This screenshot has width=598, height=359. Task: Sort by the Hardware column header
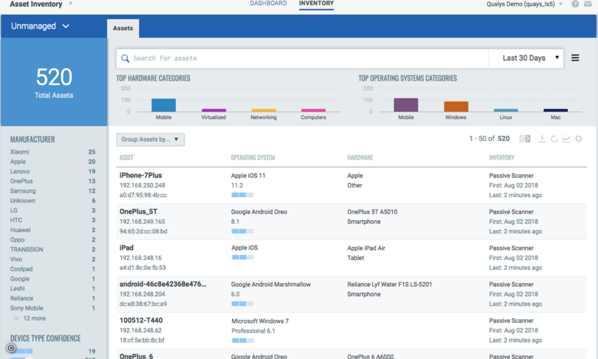(x=360, y=158)
